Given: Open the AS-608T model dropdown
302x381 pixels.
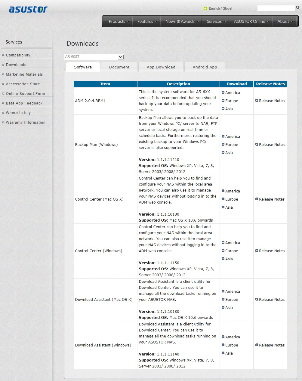Looking at the screenshot, I should click(x=94, y=57).
